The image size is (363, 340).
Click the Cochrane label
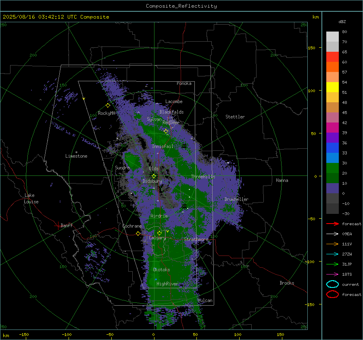(x=132, y=226)
